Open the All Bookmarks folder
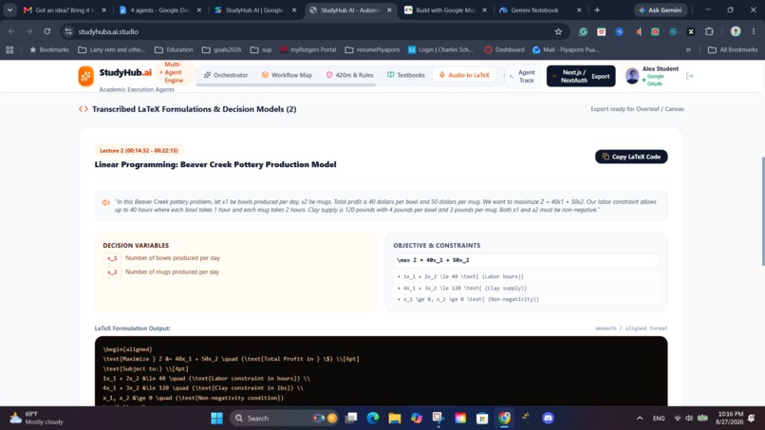 pos(733,49)
